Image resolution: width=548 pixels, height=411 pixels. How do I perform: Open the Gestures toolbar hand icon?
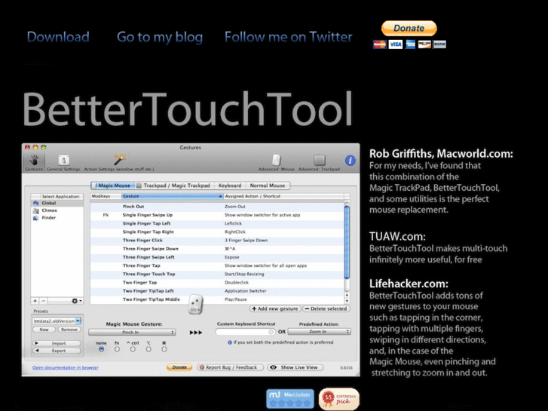(x=34, y=161)
